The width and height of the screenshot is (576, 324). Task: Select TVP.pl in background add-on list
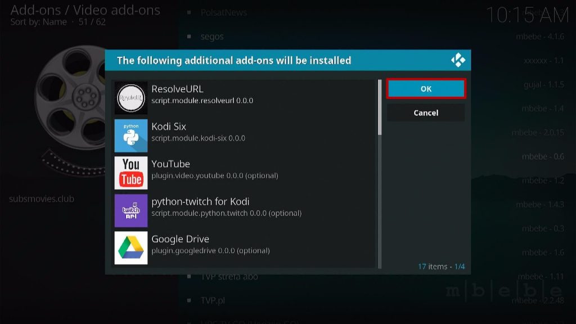(213, 300)
